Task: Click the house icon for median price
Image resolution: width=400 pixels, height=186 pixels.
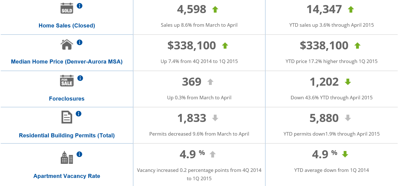Action: pyautogui.click(x=67, y=45)
